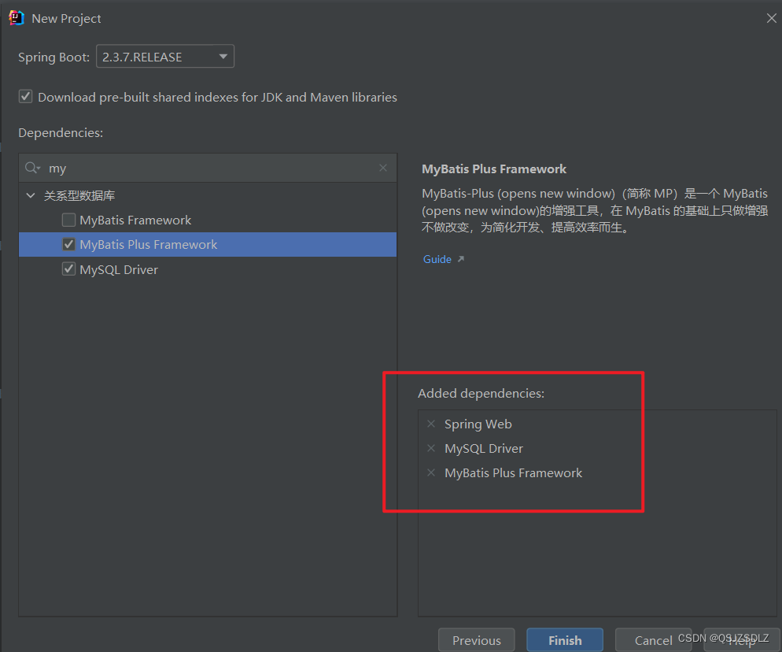Remove MySQL Driver from added dependencies

pyautogui.click(x=431, y=448)
